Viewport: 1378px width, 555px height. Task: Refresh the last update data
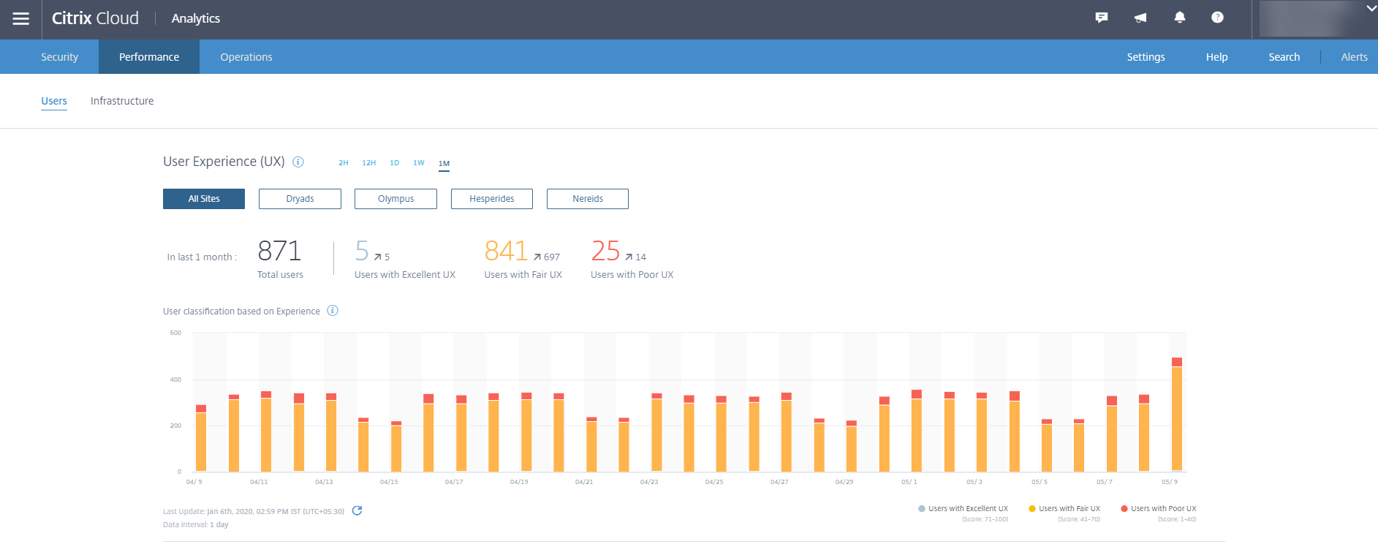[357, 511]
